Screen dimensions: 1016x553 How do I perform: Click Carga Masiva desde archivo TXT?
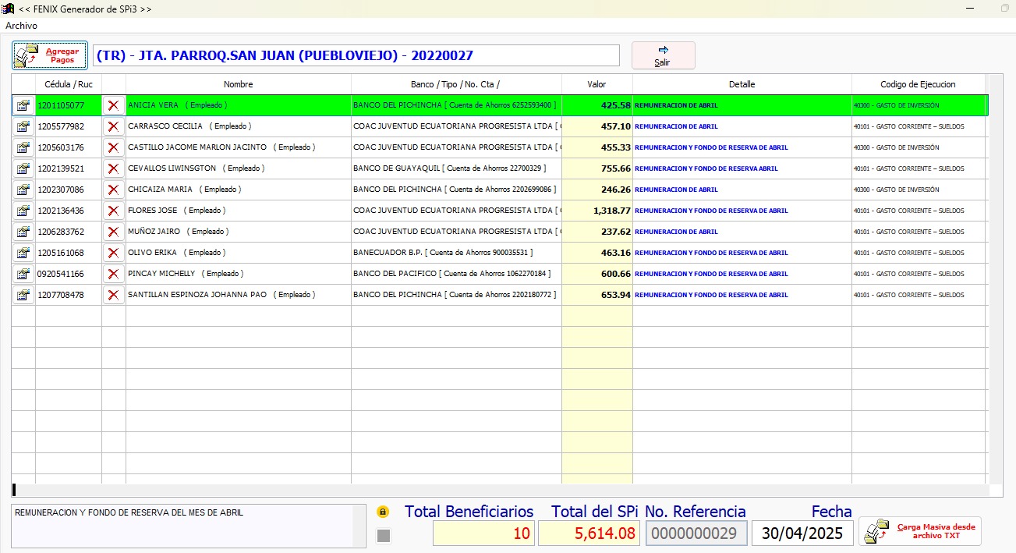click(x=920, y=531)
